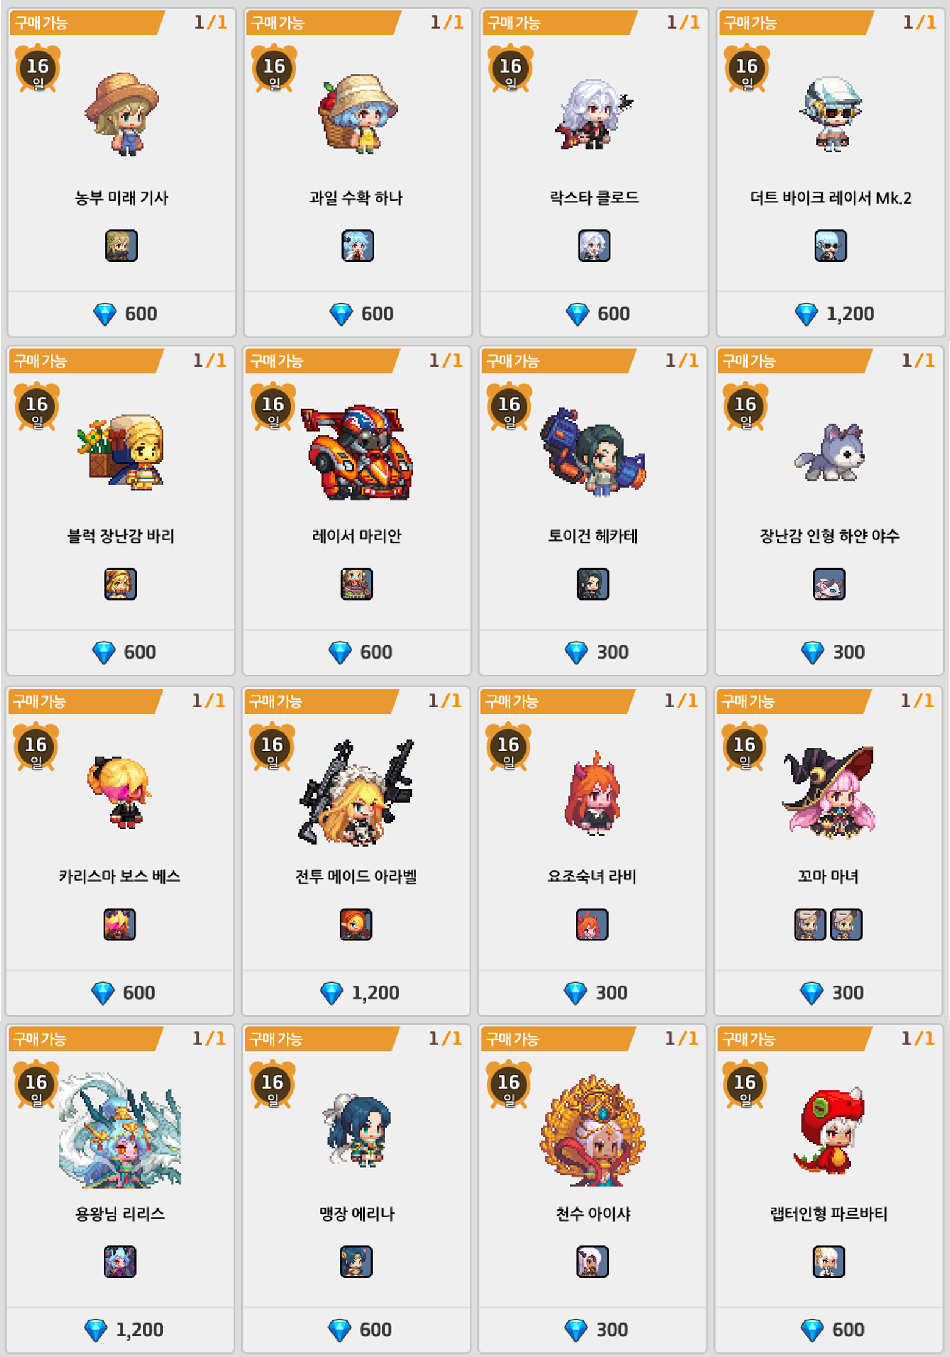Click the 락스타 클로드 small portrait icon

pos(594,246)
